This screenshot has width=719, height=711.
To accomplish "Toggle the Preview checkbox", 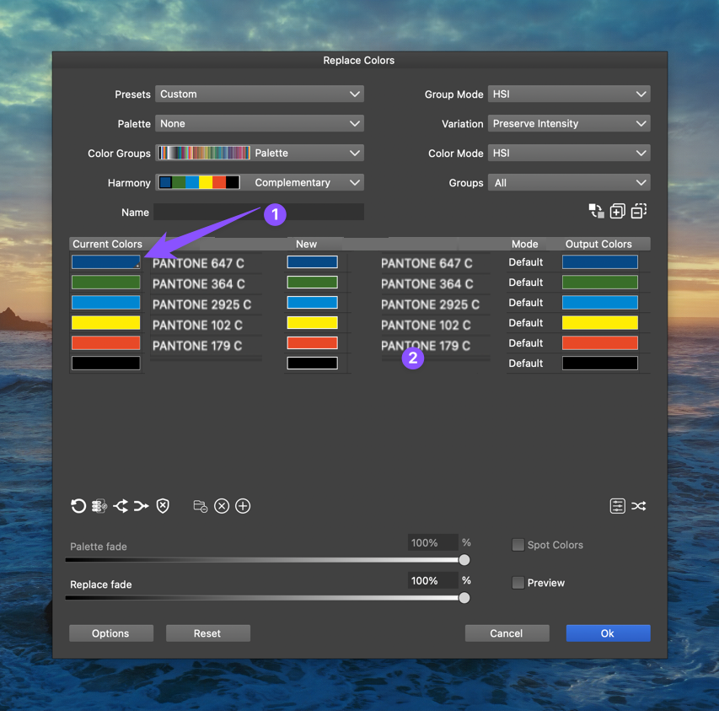I will click(x=518, y=583).
